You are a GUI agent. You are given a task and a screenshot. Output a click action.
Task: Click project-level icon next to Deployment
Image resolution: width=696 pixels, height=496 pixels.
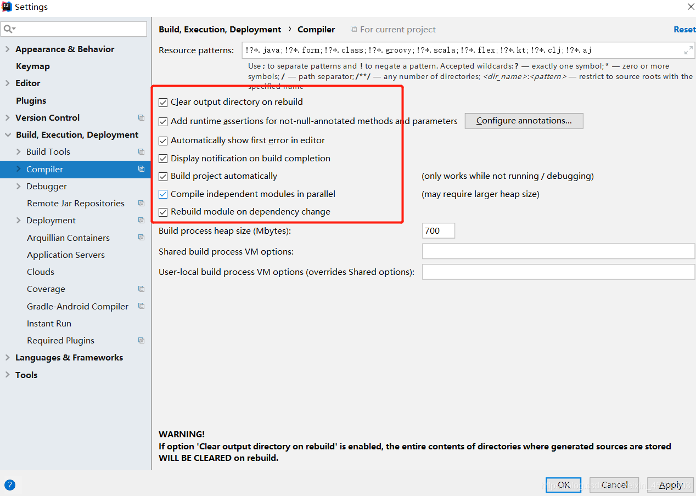point(141,220)
